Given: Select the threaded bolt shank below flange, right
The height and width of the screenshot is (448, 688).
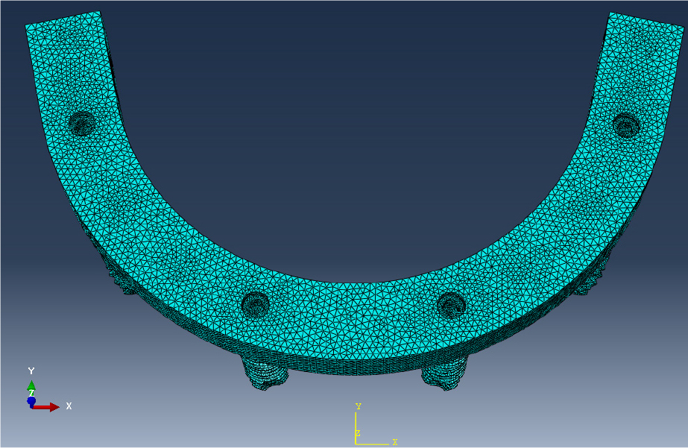Looking at the screenshot, I should click(444, 374).
